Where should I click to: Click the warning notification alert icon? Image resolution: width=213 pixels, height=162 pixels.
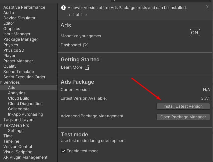click(x=63, y=8)
